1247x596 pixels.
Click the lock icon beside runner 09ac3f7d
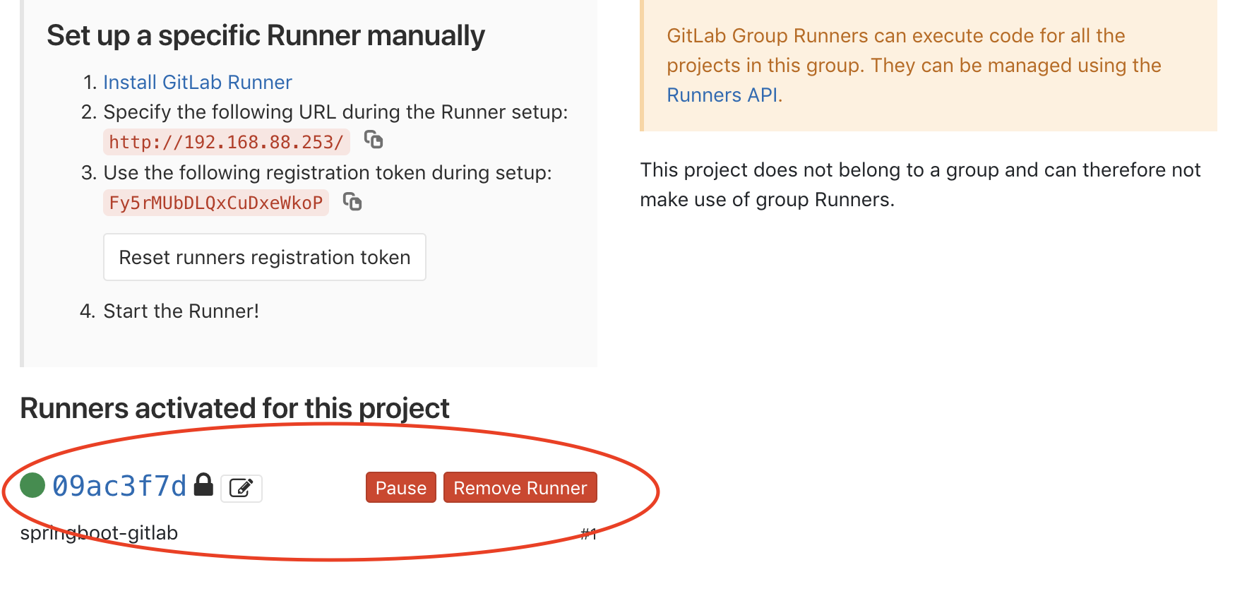[x=203, y=484]
